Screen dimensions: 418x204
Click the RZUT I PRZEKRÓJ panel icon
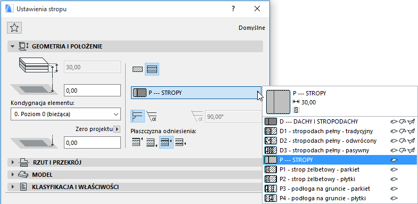point(24,162)
